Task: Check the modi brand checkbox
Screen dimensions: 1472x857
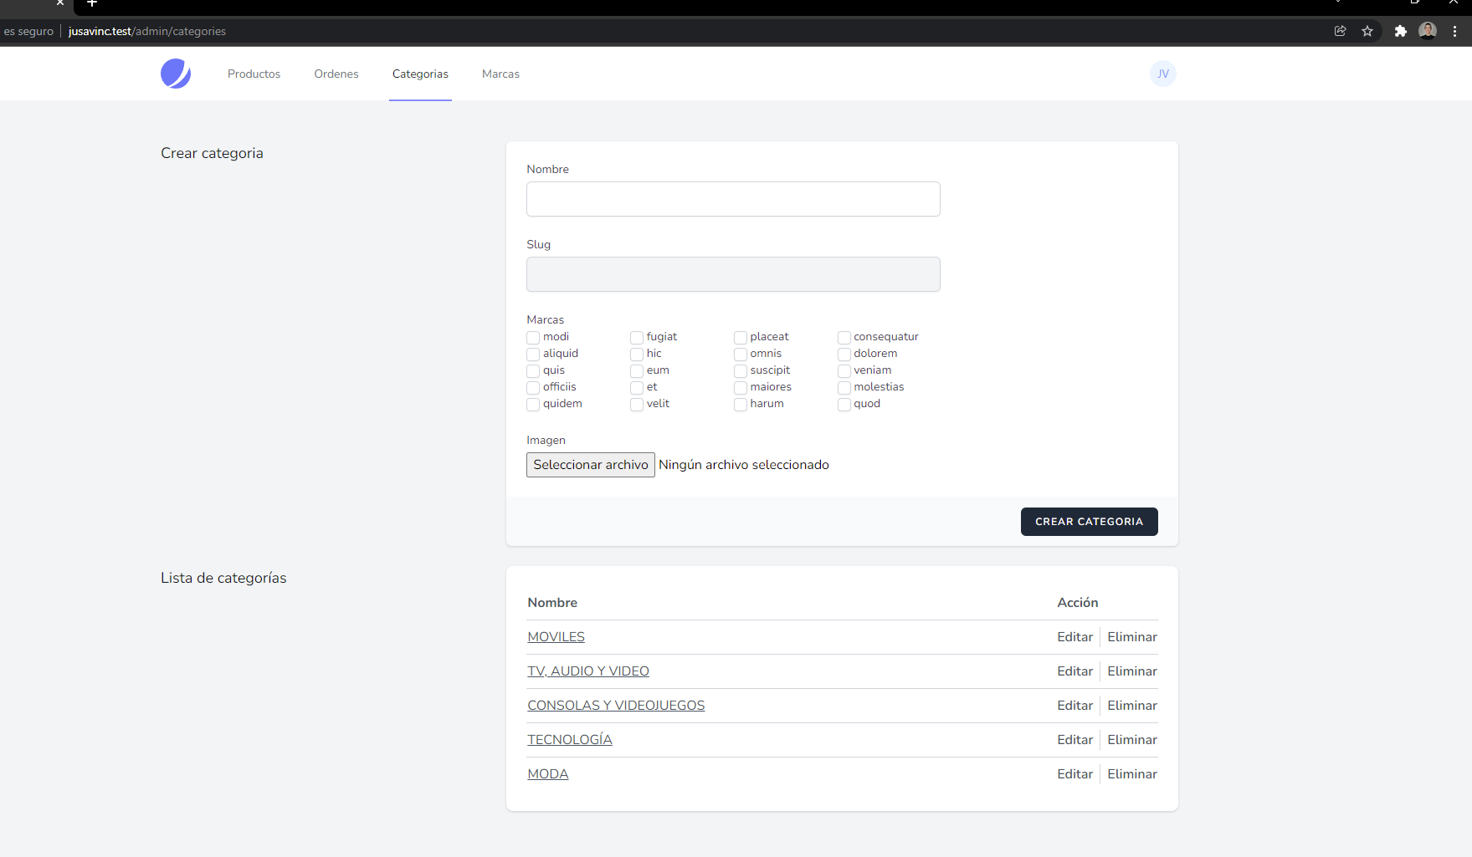Action: [533, 337]
